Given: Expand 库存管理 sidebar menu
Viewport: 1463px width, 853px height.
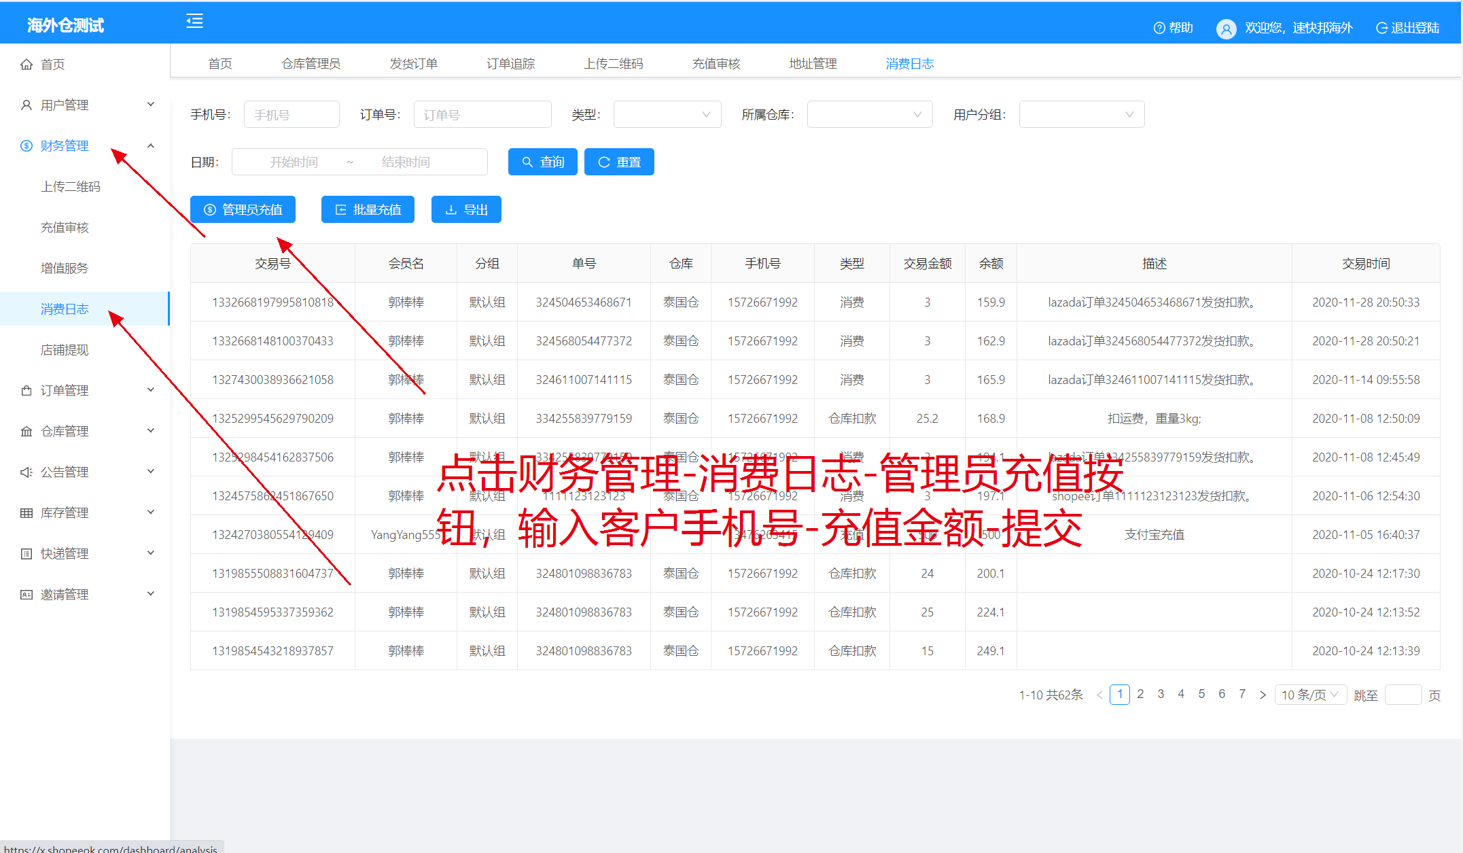Looking at the screenshot, I should coord(151,512).
